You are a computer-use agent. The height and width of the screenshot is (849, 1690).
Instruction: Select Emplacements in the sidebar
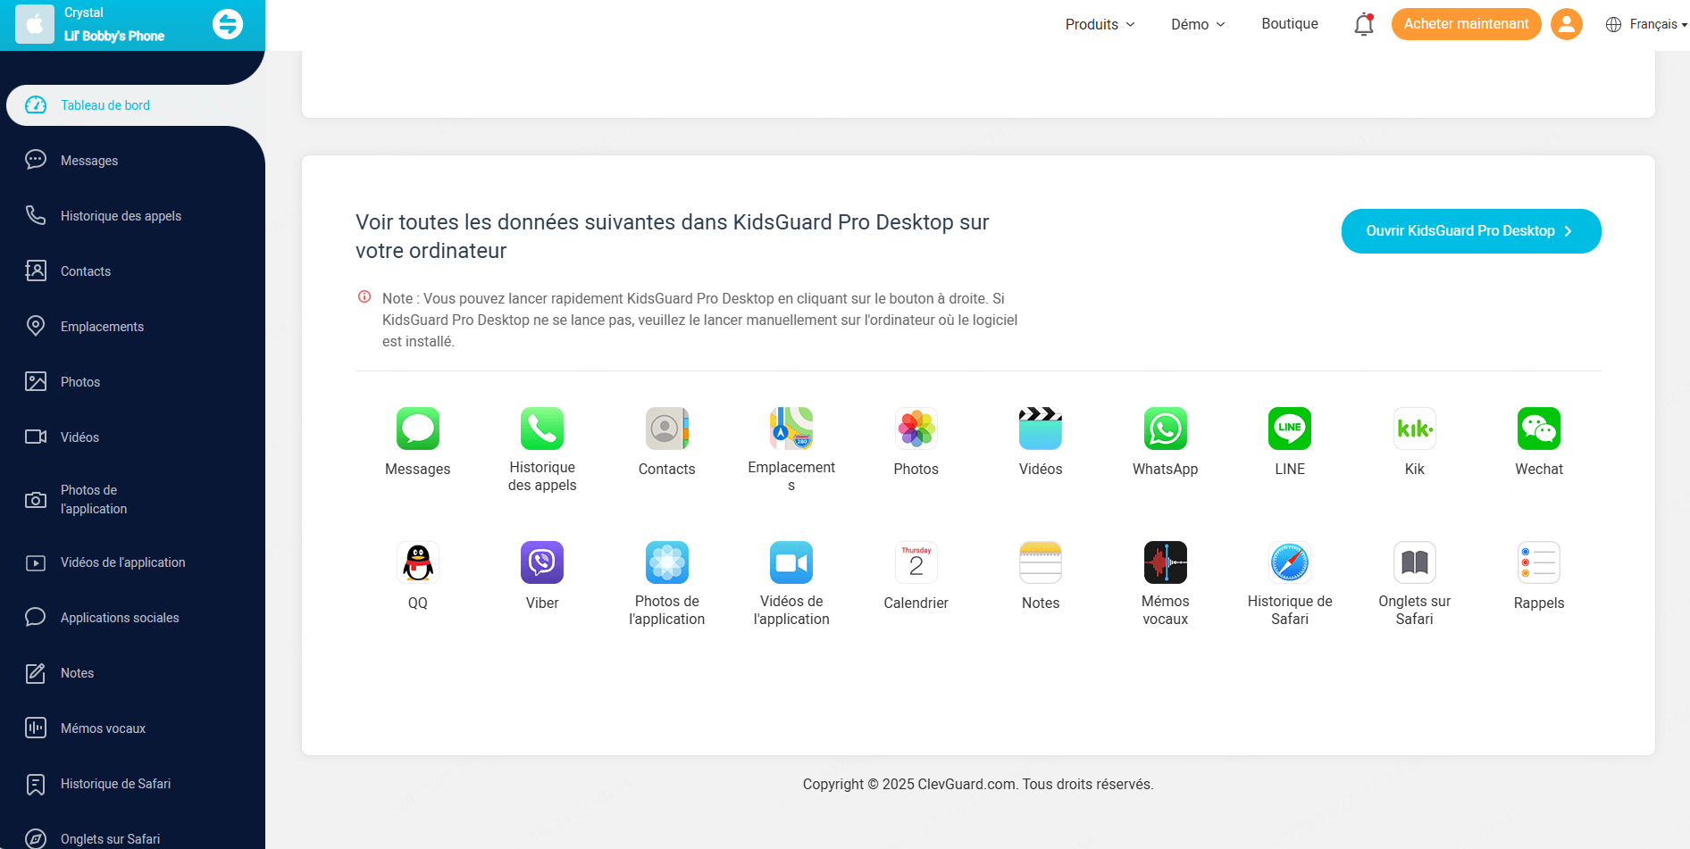point(102,327)
